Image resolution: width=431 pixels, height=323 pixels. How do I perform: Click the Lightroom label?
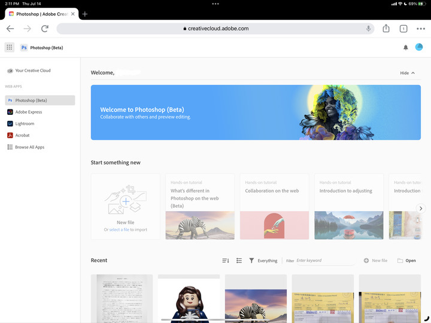point(25,124)
